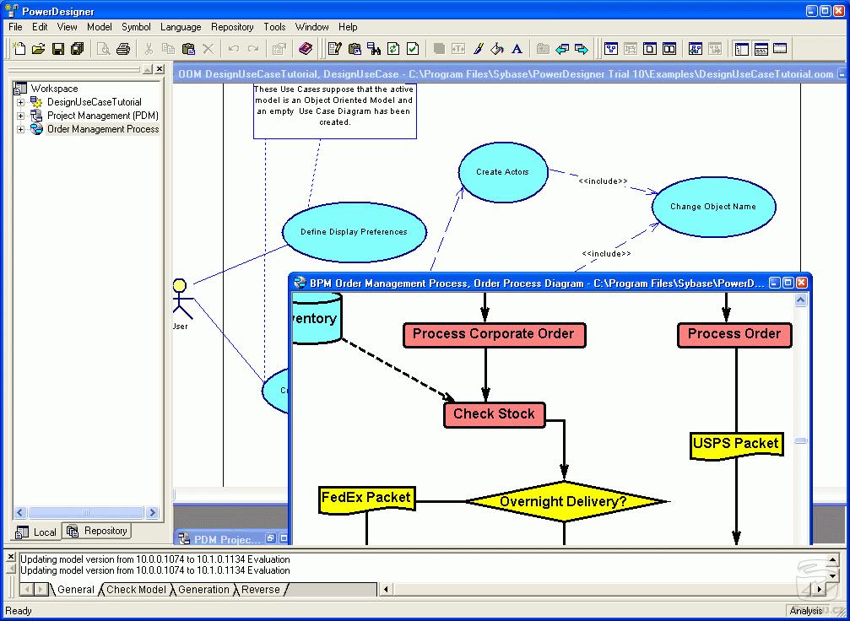Close the browser pane with its X
850x621 pixels.
tap(160, 69)
